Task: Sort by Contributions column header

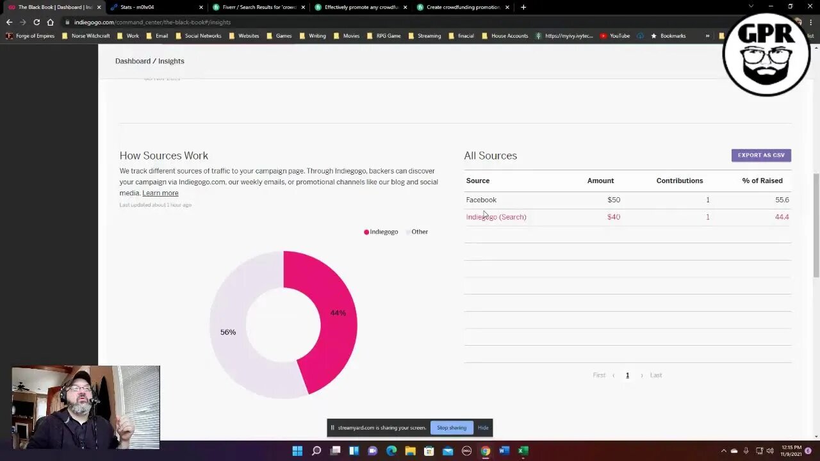Action: click(680, 181)
